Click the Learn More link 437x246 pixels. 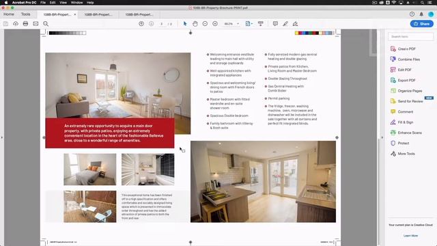click(410, 236)
